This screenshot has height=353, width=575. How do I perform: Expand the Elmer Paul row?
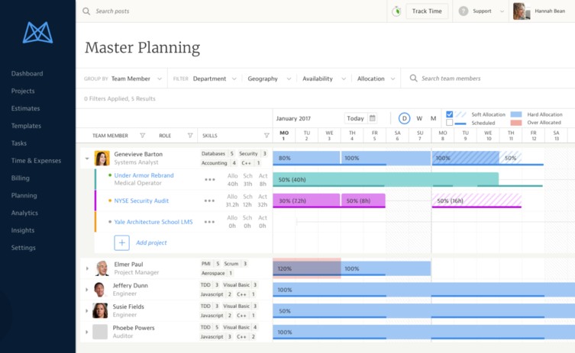coord(87,268)
